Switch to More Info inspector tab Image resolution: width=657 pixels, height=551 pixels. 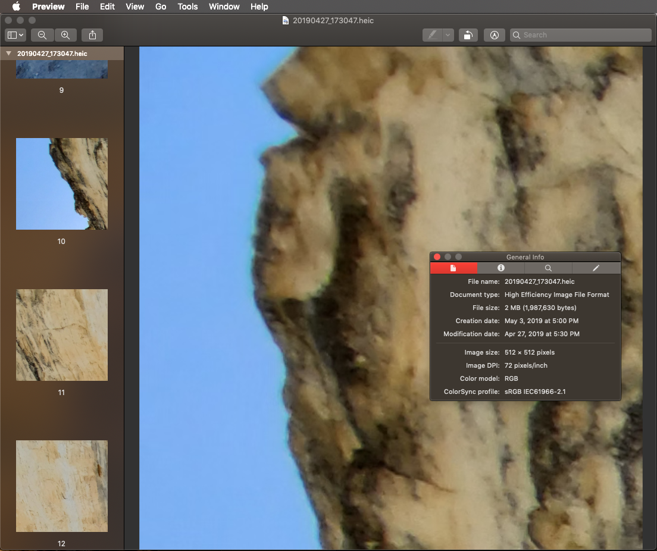click(x=501, y=268)
